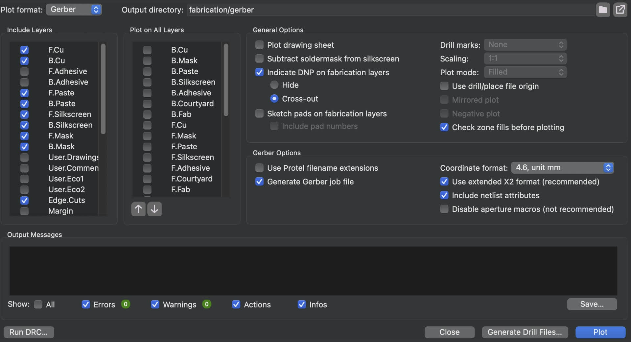The height and width of the screenshot is (342, 631).
Task: Click the Output directory text field
Action: pos(390,10)
